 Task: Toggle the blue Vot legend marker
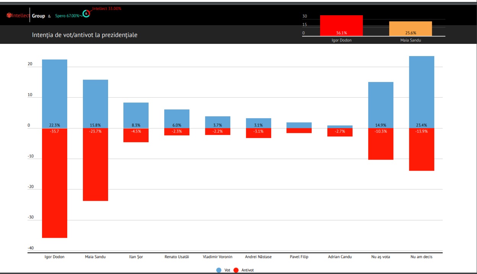pyautogui.click(x=219, y=270)
